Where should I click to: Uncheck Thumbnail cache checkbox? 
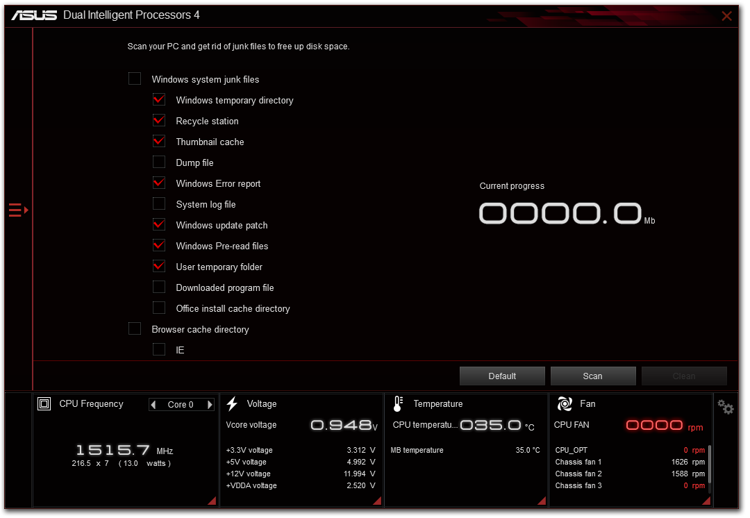(159, 142)
